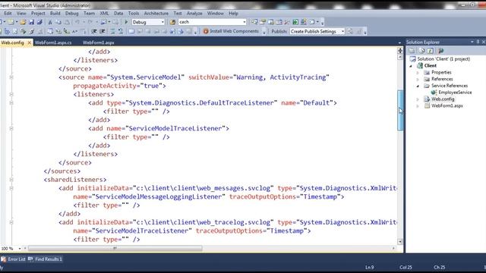This screenshot has height=273, width=486.
Task: Click the Add New Item toolbar icon
Action: click(x=11, y=22)
